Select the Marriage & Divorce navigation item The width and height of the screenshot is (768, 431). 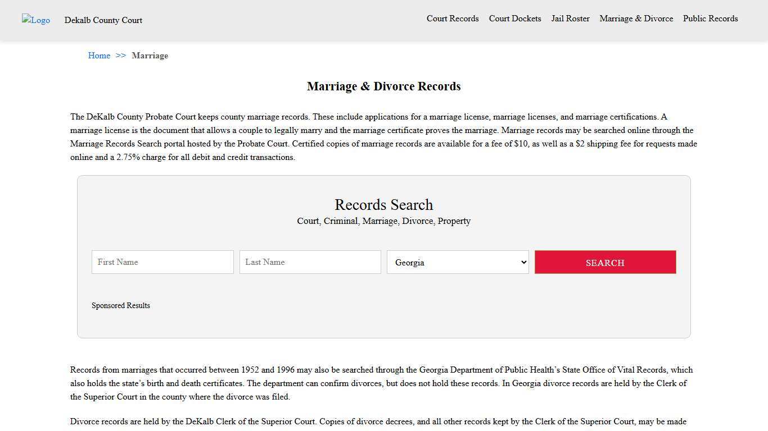point(636,19)
